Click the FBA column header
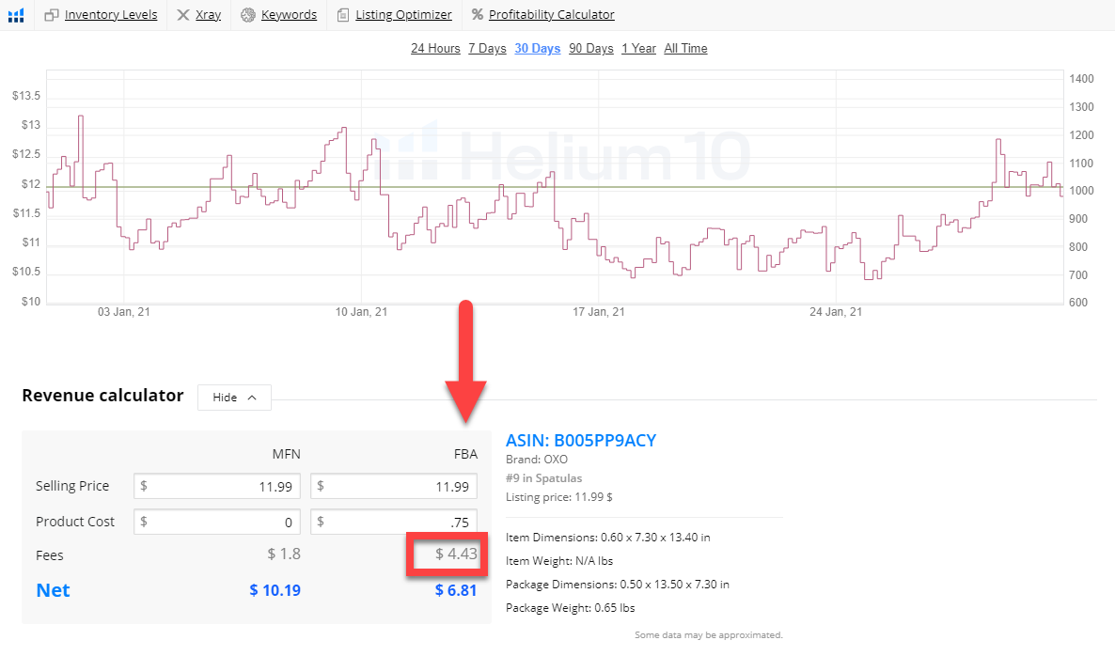The image size is (1115, 656). click(465, 454)
